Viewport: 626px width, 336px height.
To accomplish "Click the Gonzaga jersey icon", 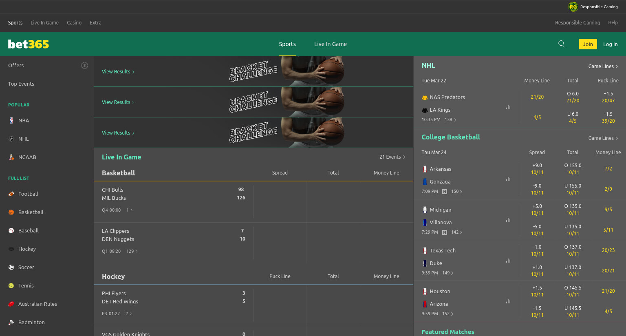I will click(425, 181).
